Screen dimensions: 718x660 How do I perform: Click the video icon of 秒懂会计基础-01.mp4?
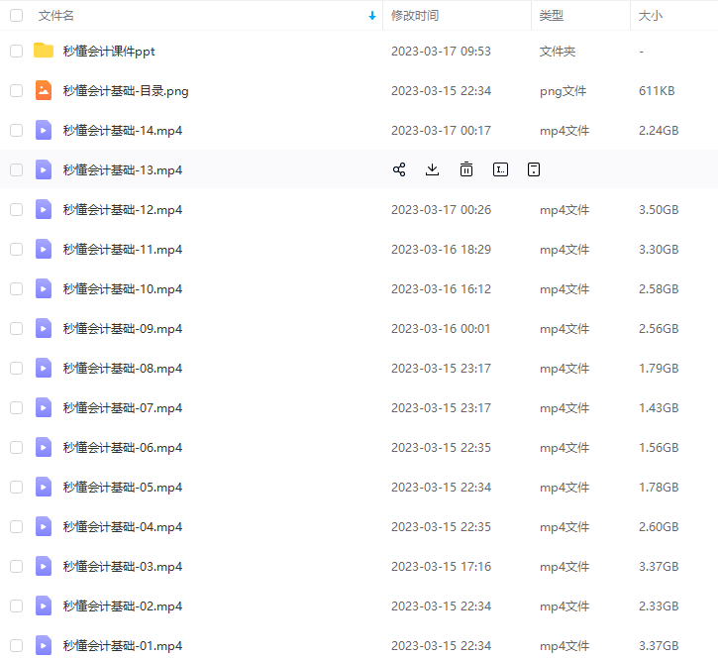44,645
